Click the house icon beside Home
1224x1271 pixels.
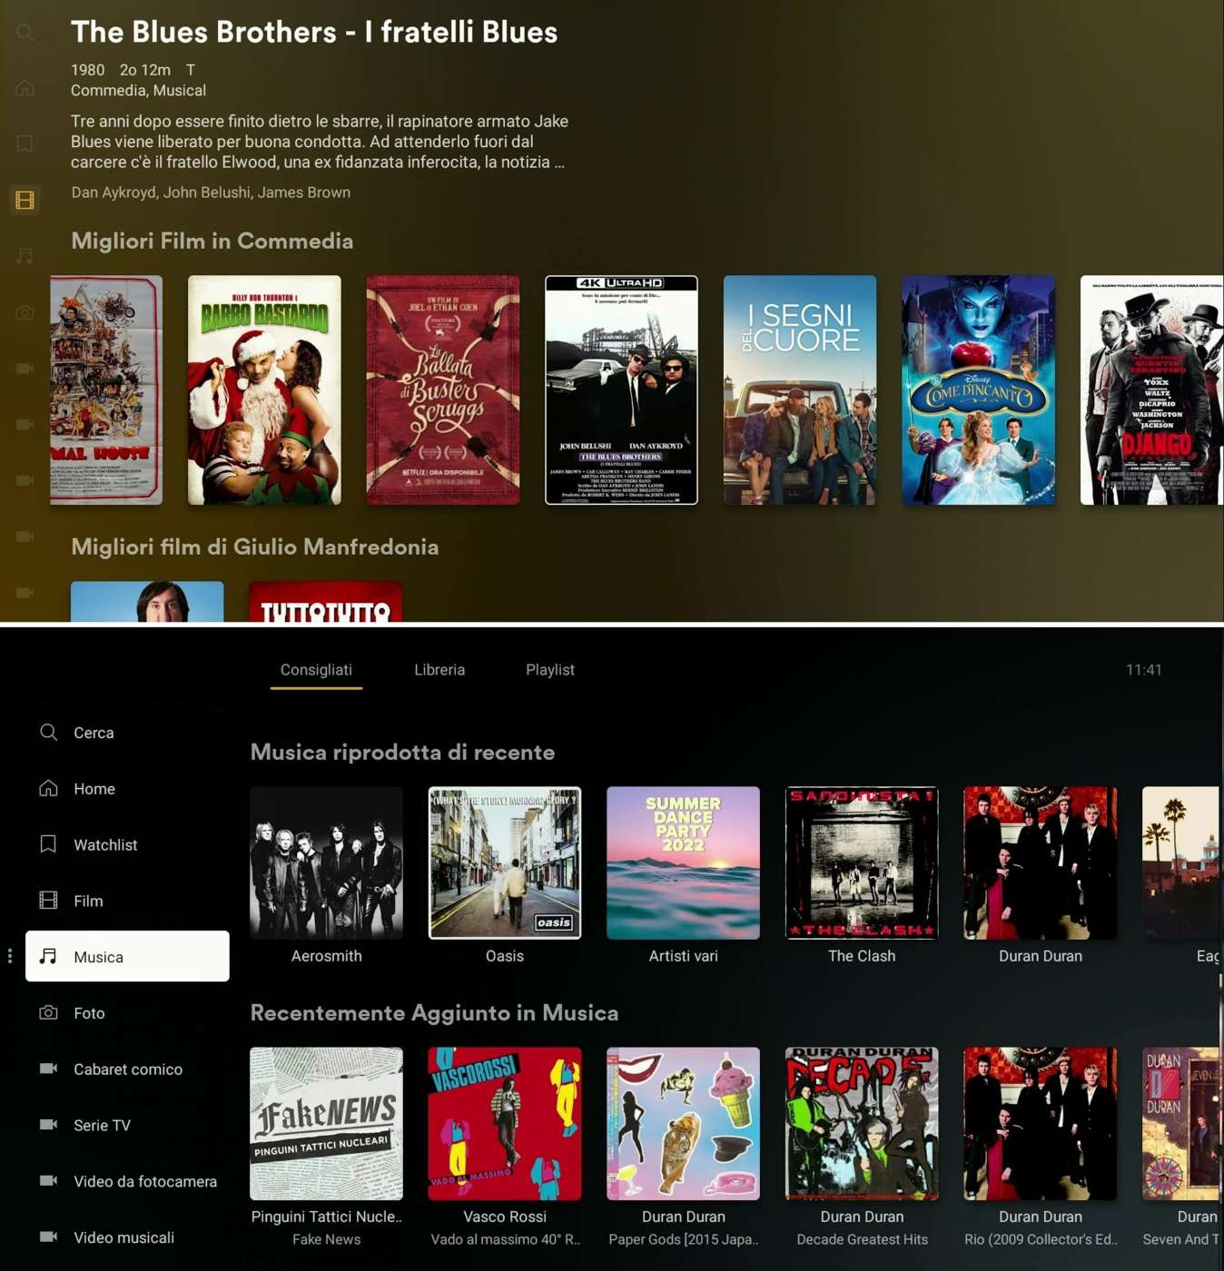[49, 788]
